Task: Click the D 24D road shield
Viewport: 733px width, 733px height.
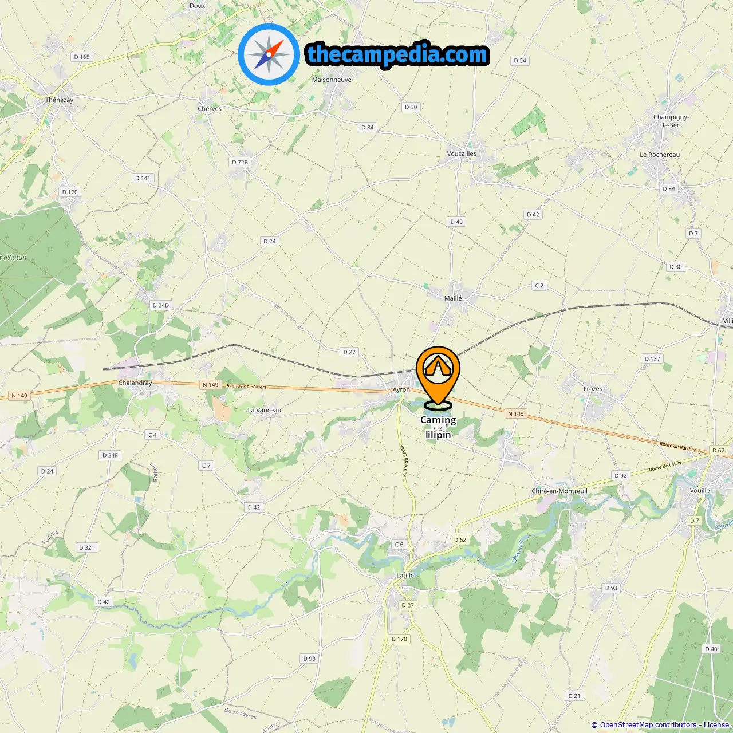Action: [161, 305]
